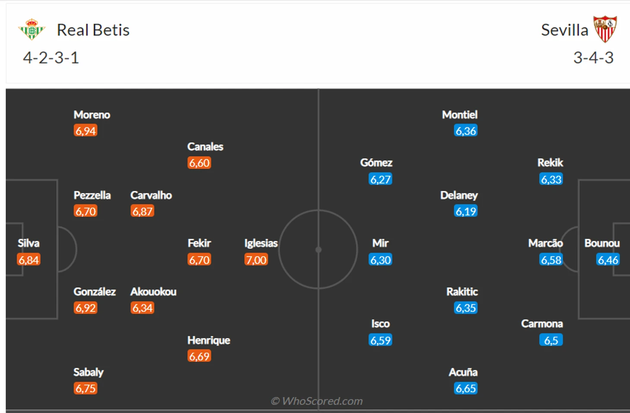Click the Real Betis club crest
Viewport: 630px width, 413px height.
coord(31,29)
